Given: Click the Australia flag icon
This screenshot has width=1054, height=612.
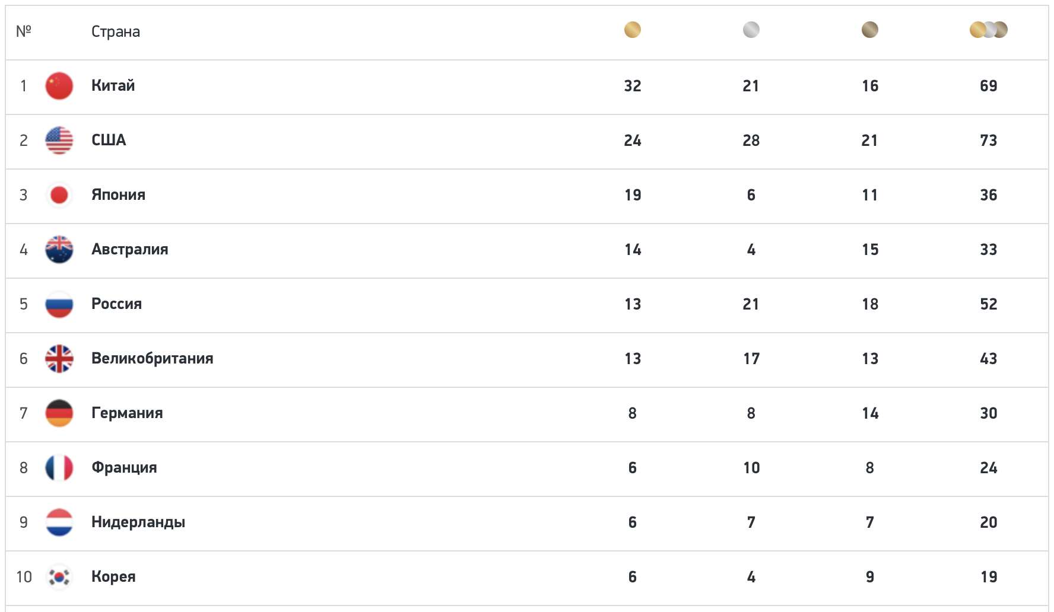Looking at the screenshot, I should (59, 250).
